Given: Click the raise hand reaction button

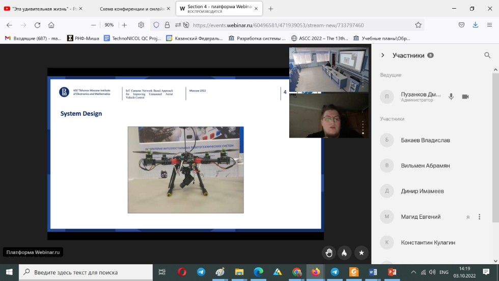Looking at the screenshot, I should click(x=329, y=252).
